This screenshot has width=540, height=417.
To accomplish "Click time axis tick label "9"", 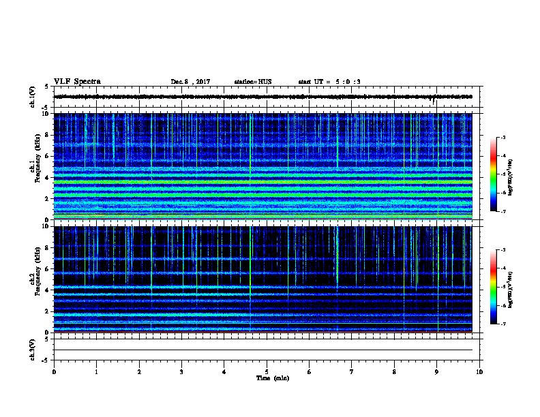I will [x=436, y=372].
